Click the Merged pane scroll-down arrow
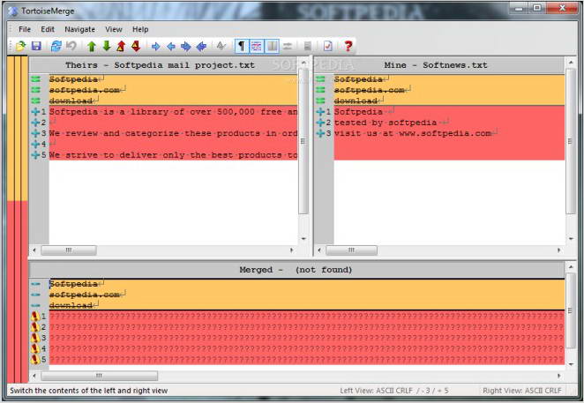This screenshot has height=403, width=584. point(571,364)
